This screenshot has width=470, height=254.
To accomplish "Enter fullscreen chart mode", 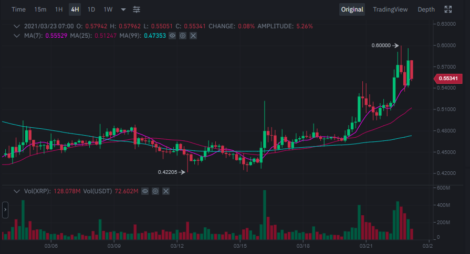I will point(448,9).
